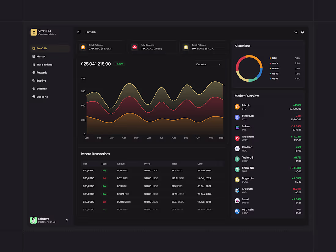Click the sidebar collapse icon next to Portfolio
Screen dimensions: 336x252
(x=79, y=32)
